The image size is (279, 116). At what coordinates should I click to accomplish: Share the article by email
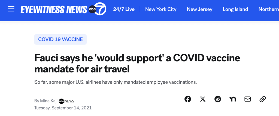248,99
